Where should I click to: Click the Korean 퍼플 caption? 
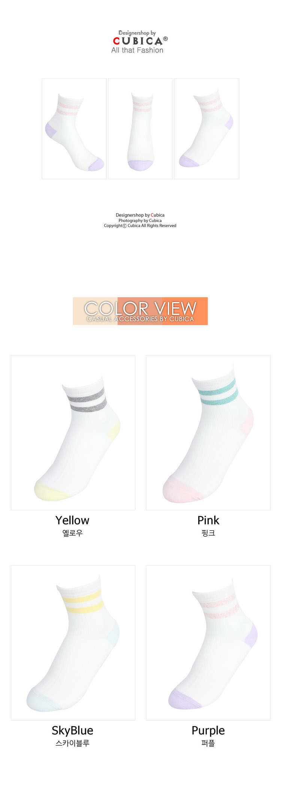tap(208, 743)
